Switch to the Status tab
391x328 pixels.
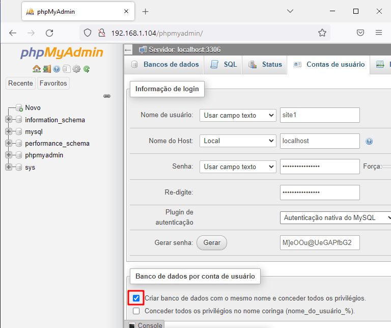click(265, 64)
